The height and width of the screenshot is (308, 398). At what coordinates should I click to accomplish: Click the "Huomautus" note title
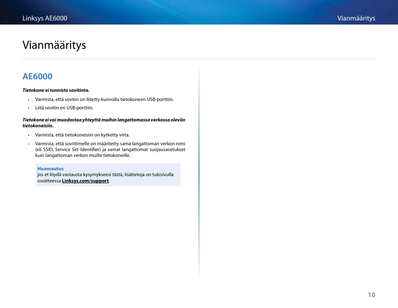(x=50, y=169)
